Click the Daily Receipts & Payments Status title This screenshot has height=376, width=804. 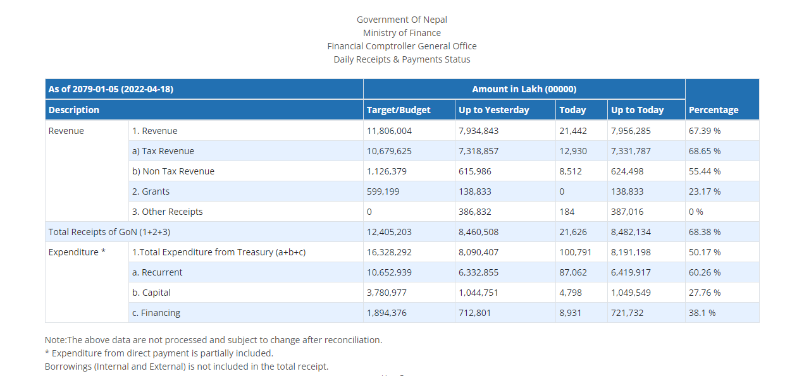[402, 59]
